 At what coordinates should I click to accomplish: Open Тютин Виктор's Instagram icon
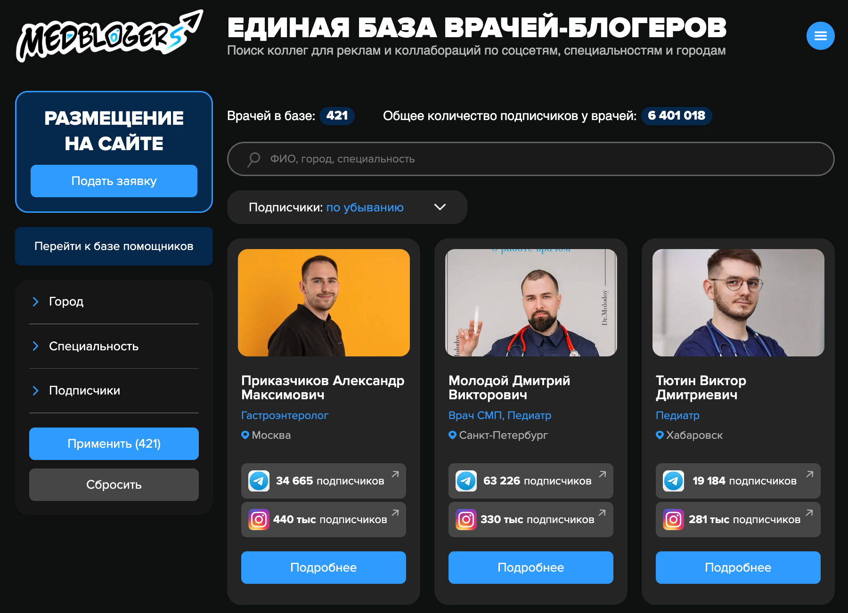tap(673, 519)
